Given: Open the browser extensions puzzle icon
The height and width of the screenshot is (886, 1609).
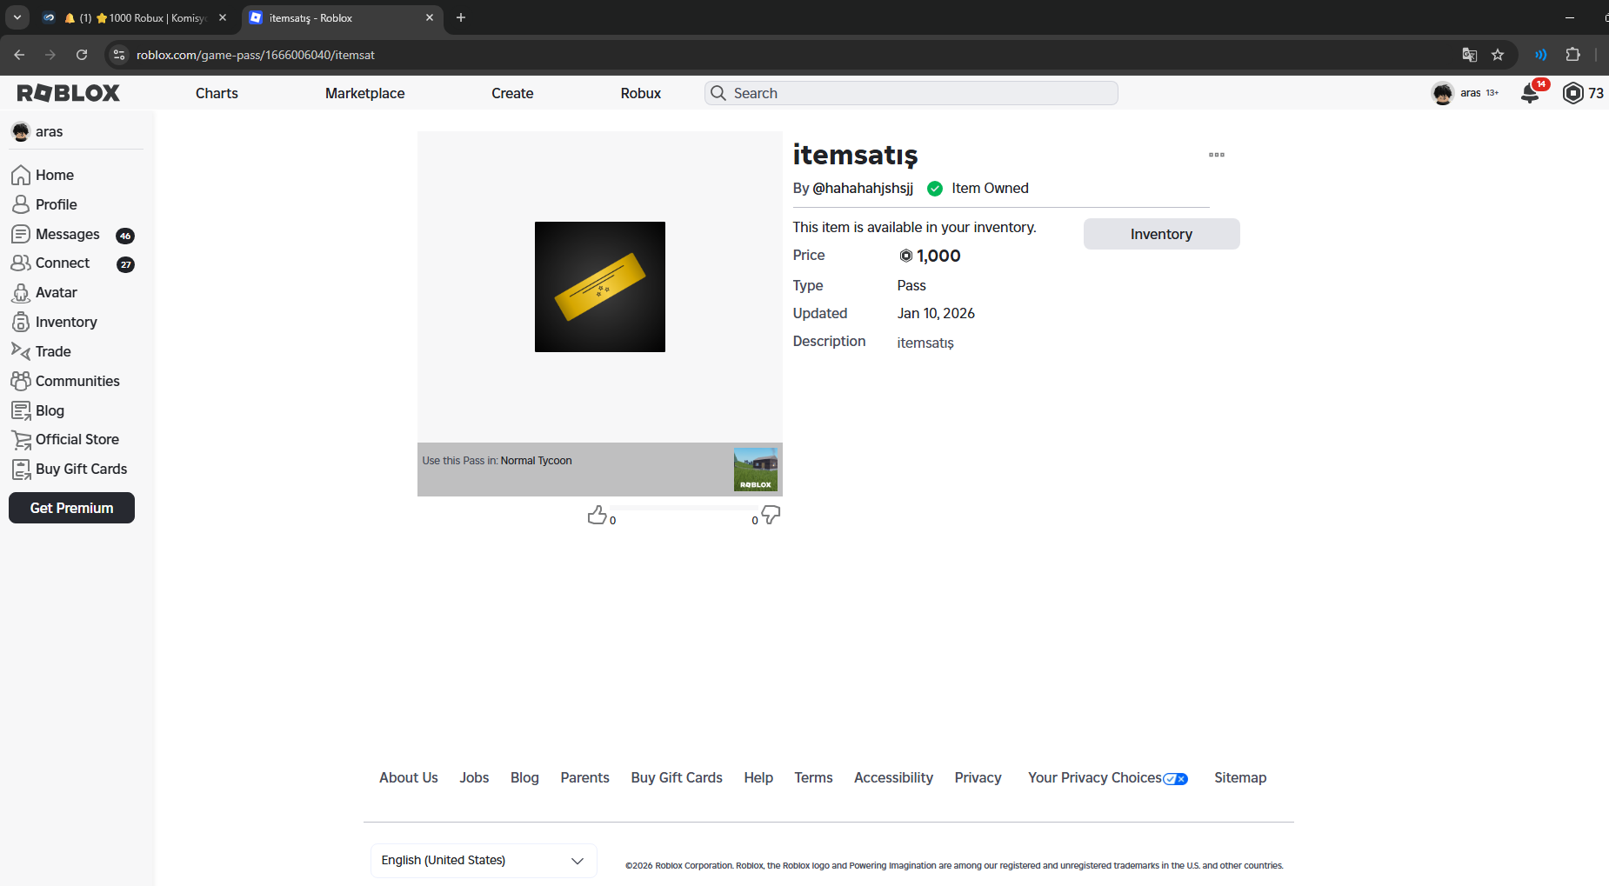Looking at the screenshot, I should coord(1572,55).
